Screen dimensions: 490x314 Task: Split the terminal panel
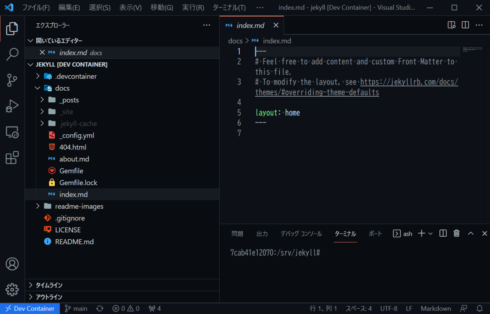pyautogui.click(x=443, y=234)
